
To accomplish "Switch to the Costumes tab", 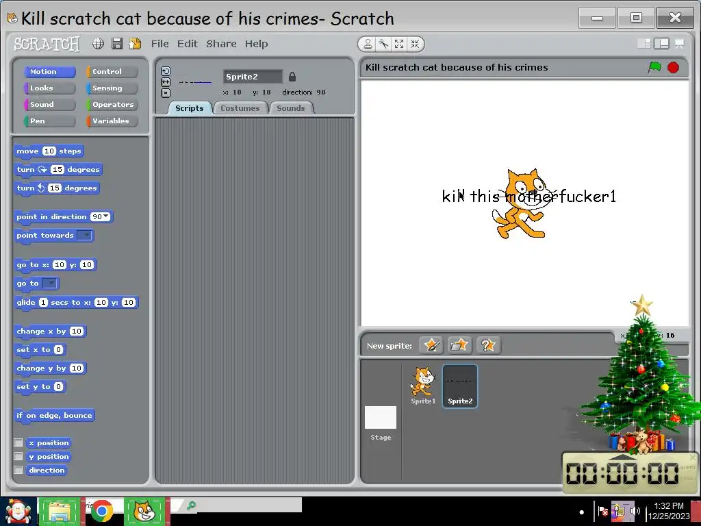I will pyautogui.click(x=240, y=108).
